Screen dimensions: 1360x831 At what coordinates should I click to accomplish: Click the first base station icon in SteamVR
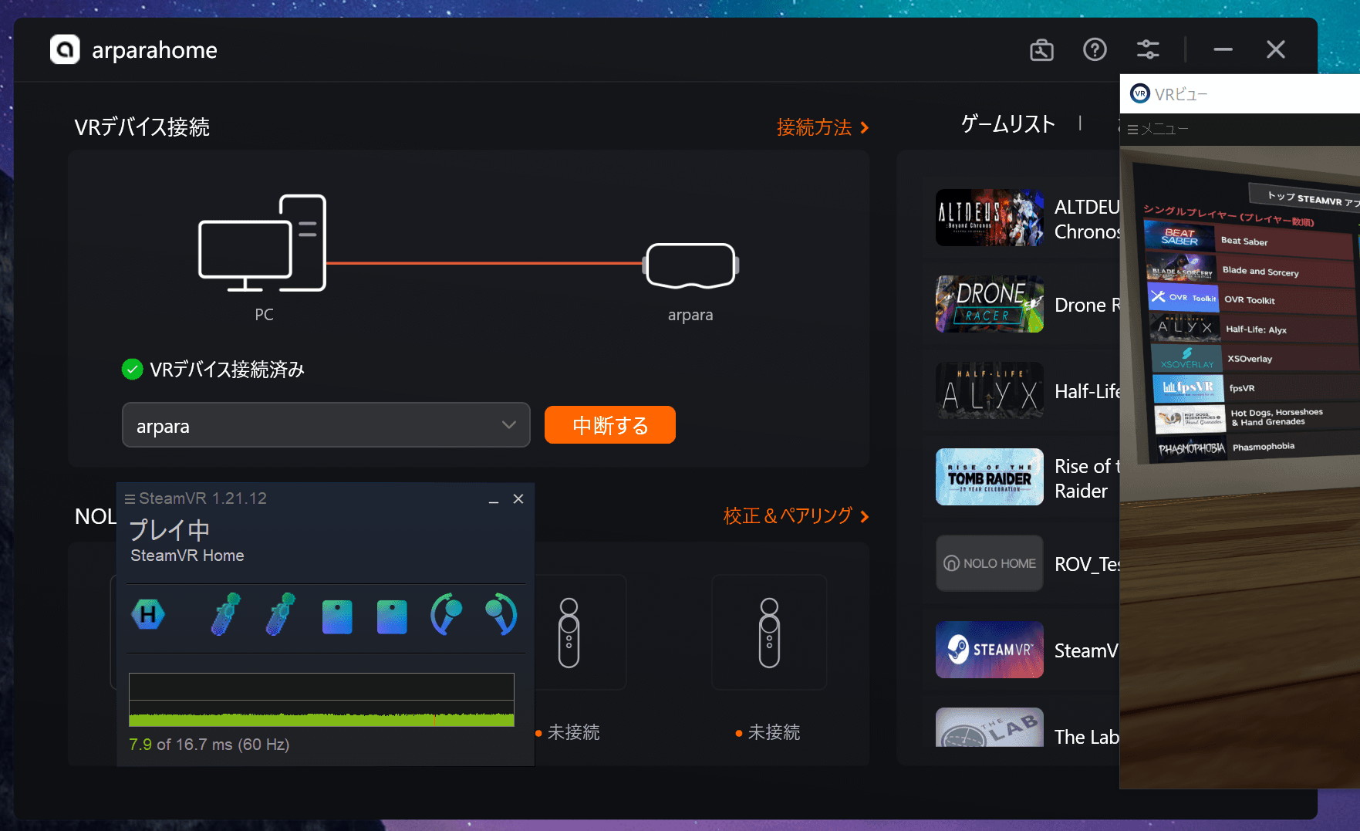tap(337, 617)
